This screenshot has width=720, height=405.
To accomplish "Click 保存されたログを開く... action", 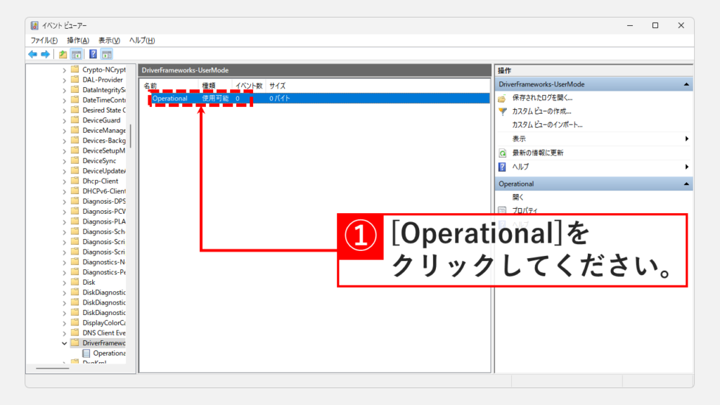I will point(542,98).
